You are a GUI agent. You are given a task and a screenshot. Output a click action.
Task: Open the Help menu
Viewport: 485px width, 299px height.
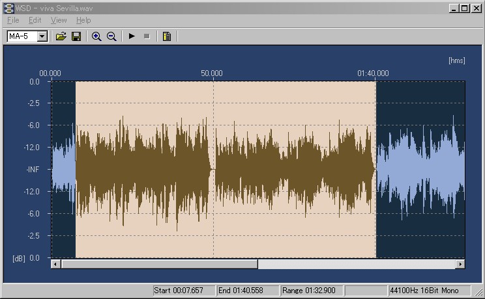[83, 20]
